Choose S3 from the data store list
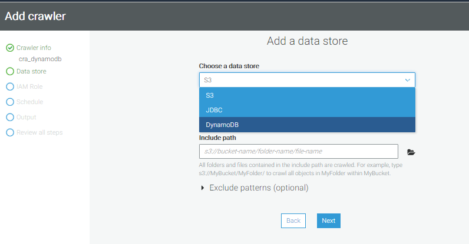Image resolution: width=469 pixels, height=244 pixels. pyautogui.click(x=307, y=95)
